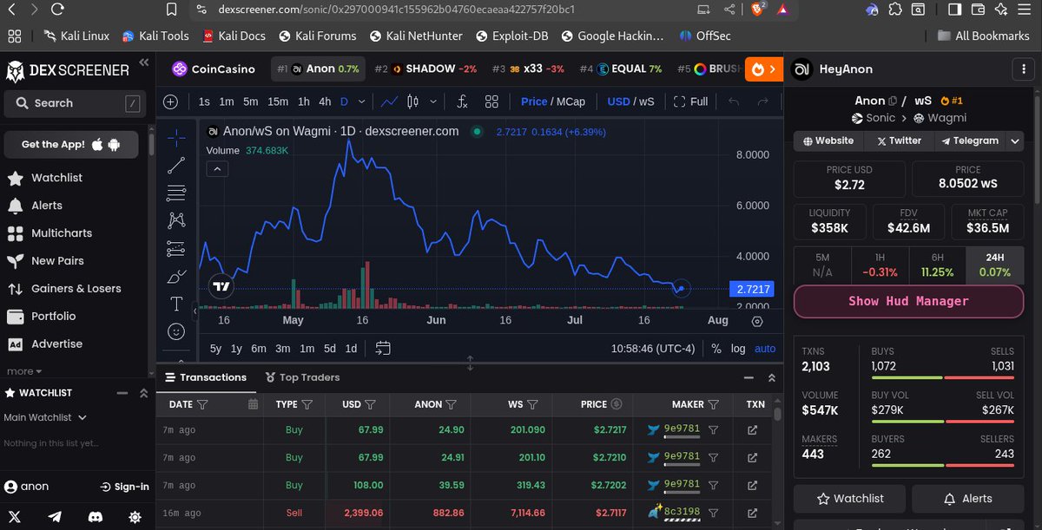Image resolution: width=1042 pixels, height=530 pixels.
Task: Select the forecasting and measurement tool
Action: (176, 248)
